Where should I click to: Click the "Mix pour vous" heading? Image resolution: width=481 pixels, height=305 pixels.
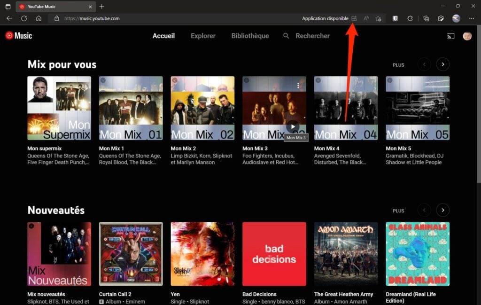[x=62, y=64]
